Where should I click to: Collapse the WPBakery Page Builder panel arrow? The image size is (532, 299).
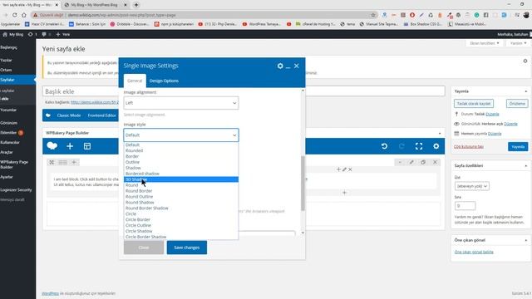(440, 133)
